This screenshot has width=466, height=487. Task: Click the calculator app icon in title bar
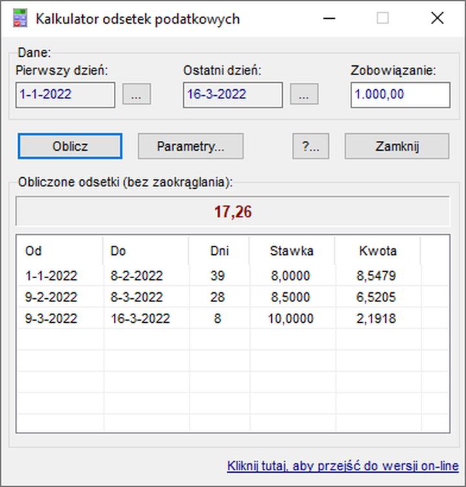point(20,18)
